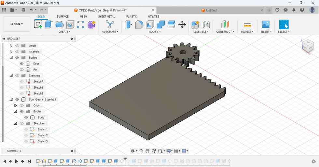The height and width of the screenshot is (167, 319).
Task: Hide Spur Gear (13 teeth):1 component
Action: tap(17, 100)
